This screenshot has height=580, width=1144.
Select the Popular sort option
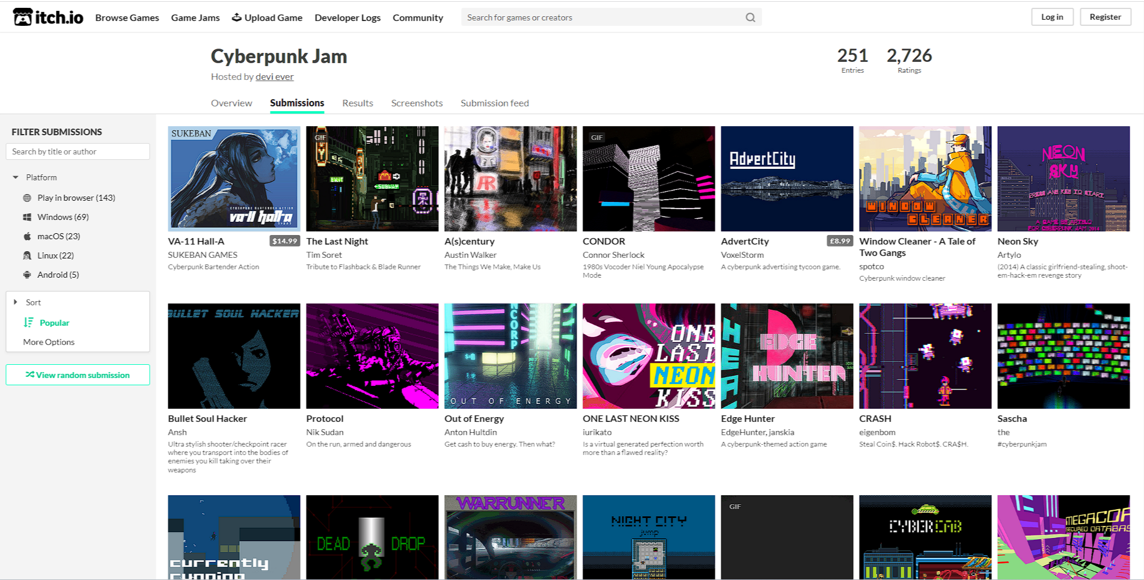(x=54, y=323)
